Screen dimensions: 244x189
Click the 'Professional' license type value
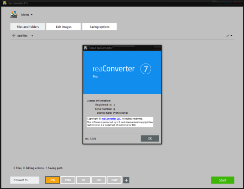pyautogui.click(x=121, y=113)
